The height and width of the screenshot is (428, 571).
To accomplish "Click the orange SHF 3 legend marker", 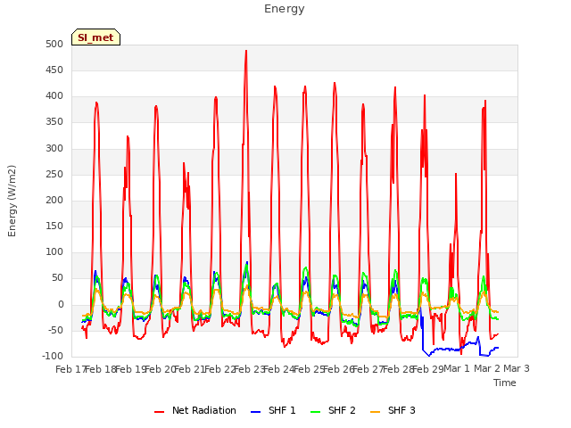I will point(375,412).
